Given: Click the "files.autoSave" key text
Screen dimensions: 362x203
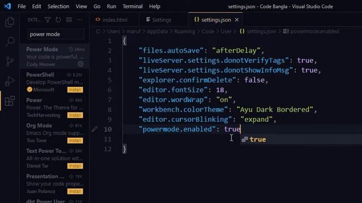Looking at the screenshot, I should [171, 50].
